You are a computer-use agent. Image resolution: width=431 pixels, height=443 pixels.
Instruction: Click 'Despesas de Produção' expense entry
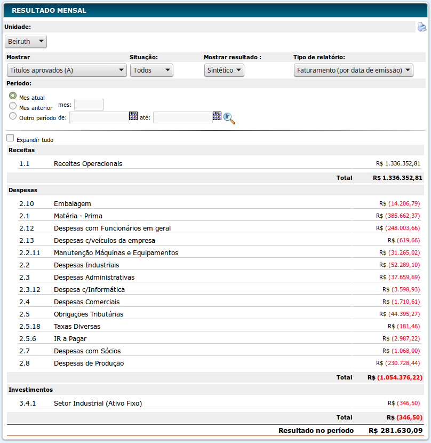tap(89, 363)
